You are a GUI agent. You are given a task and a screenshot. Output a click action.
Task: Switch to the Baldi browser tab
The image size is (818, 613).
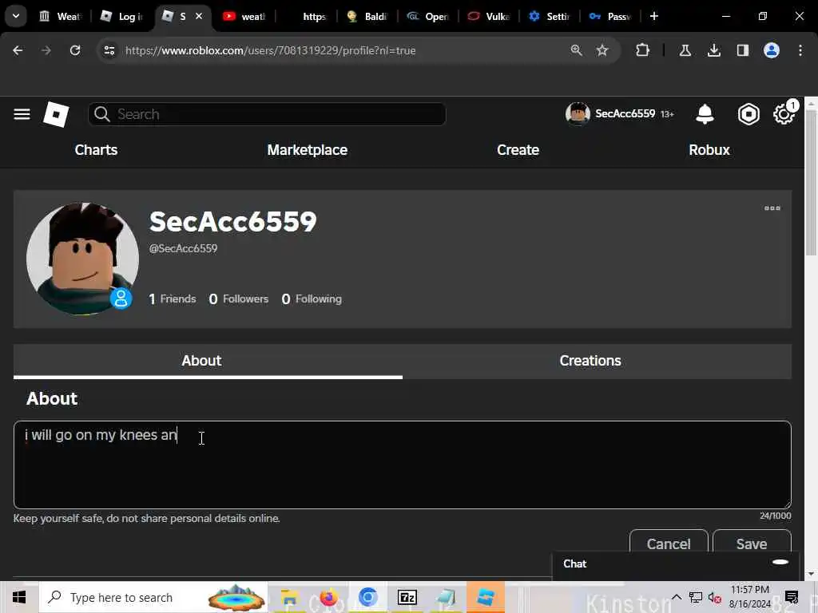[x=367, y=17]
